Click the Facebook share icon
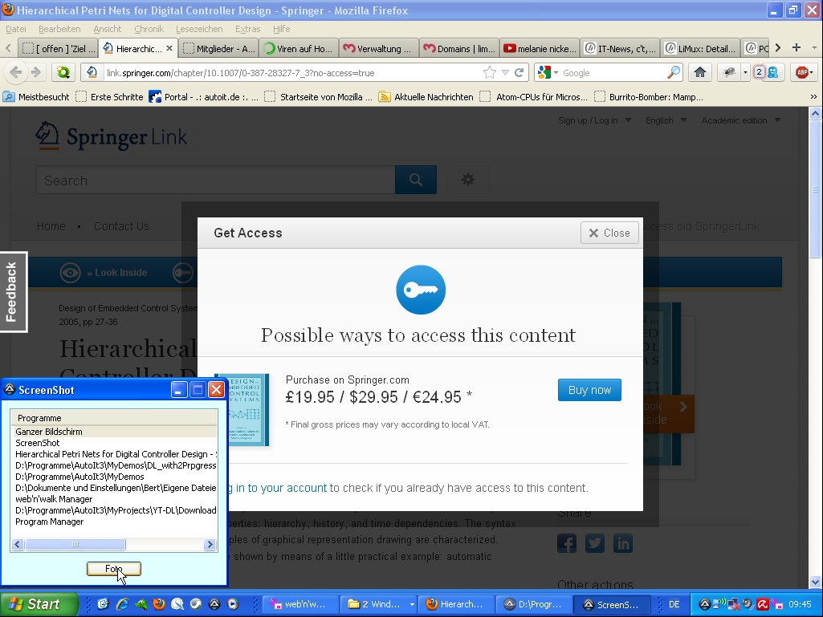The width and height of the screenshot is (823, 617). [x=567, y=543]
